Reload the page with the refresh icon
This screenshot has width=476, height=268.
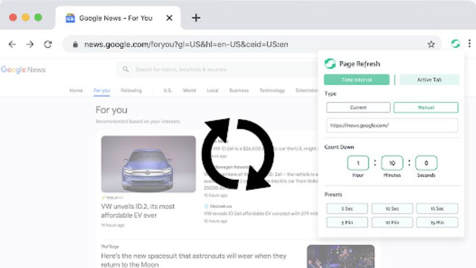coord(48,44)
